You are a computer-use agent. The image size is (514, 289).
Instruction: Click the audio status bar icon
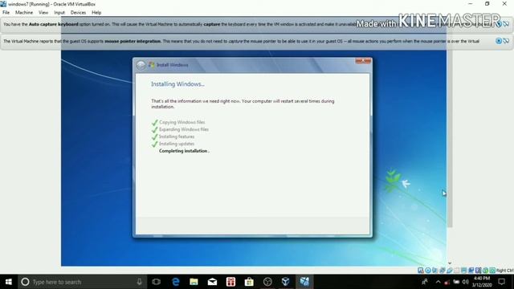434,271
